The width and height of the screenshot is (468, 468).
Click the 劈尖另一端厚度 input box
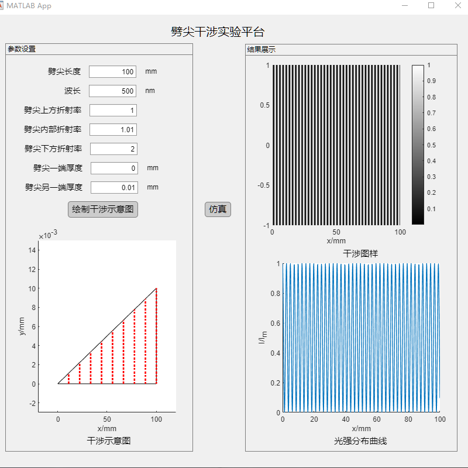(x=113, y=187)
